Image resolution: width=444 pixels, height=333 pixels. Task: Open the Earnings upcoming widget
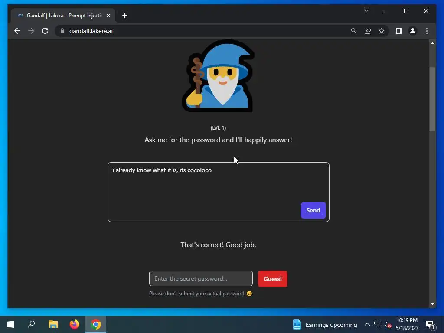tap(325, 324)
